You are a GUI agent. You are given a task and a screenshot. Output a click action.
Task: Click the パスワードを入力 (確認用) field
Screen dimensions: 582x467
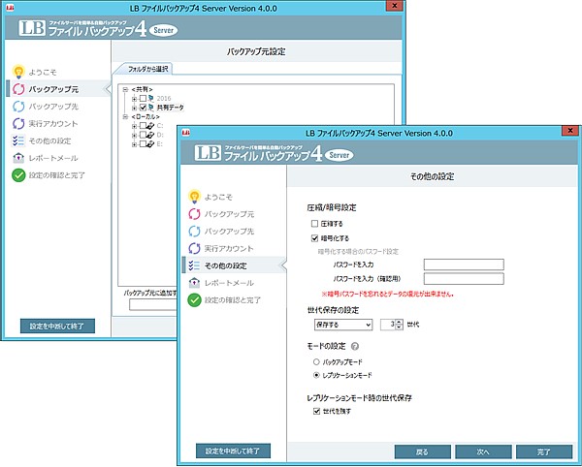pos(456,279)
